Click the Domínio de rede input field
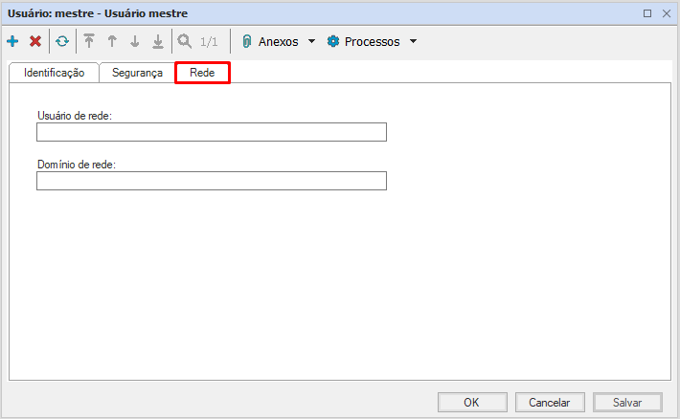 (212, 181)
